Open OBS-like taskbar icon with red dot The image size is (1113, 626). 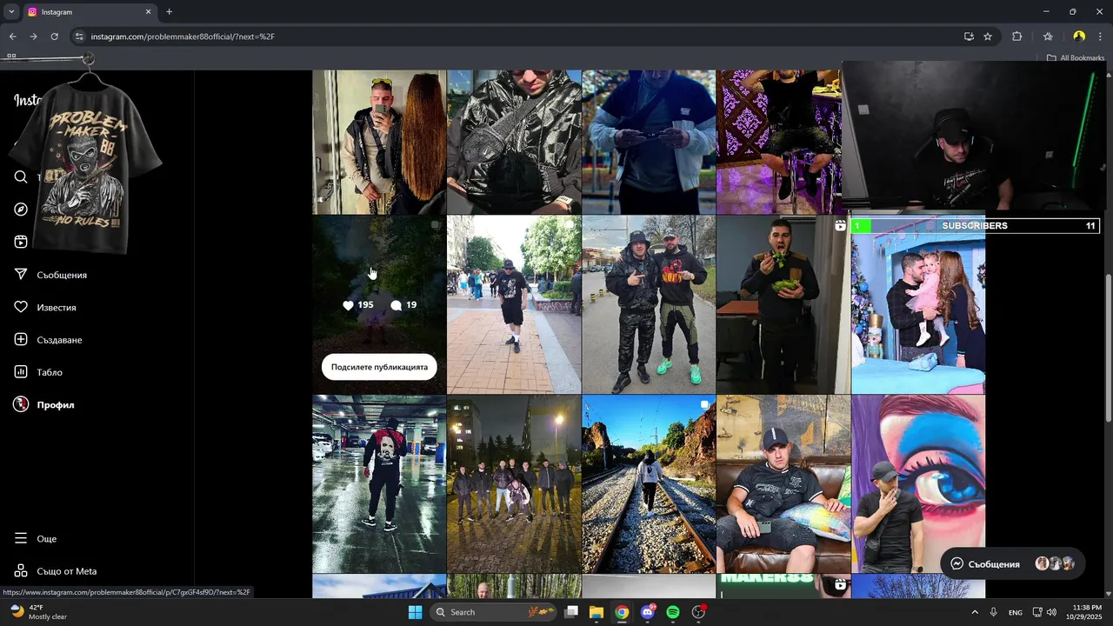(x=699, y=612)
